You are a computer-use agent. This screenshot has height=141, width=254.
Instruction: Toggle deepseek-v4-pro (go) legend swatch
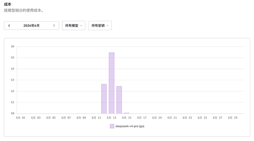112,126
